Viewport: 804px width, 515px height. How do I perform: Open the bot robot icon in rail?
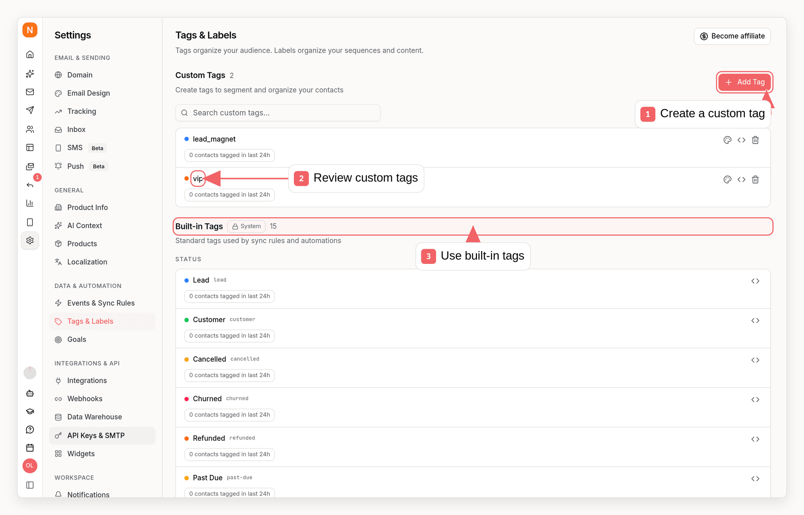(x=30, y=393)
